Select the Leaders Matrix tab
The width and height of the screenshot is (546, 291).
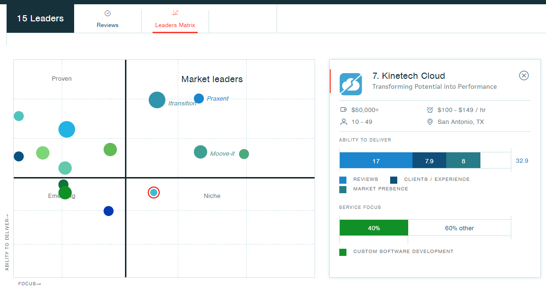tap(175, 19)
